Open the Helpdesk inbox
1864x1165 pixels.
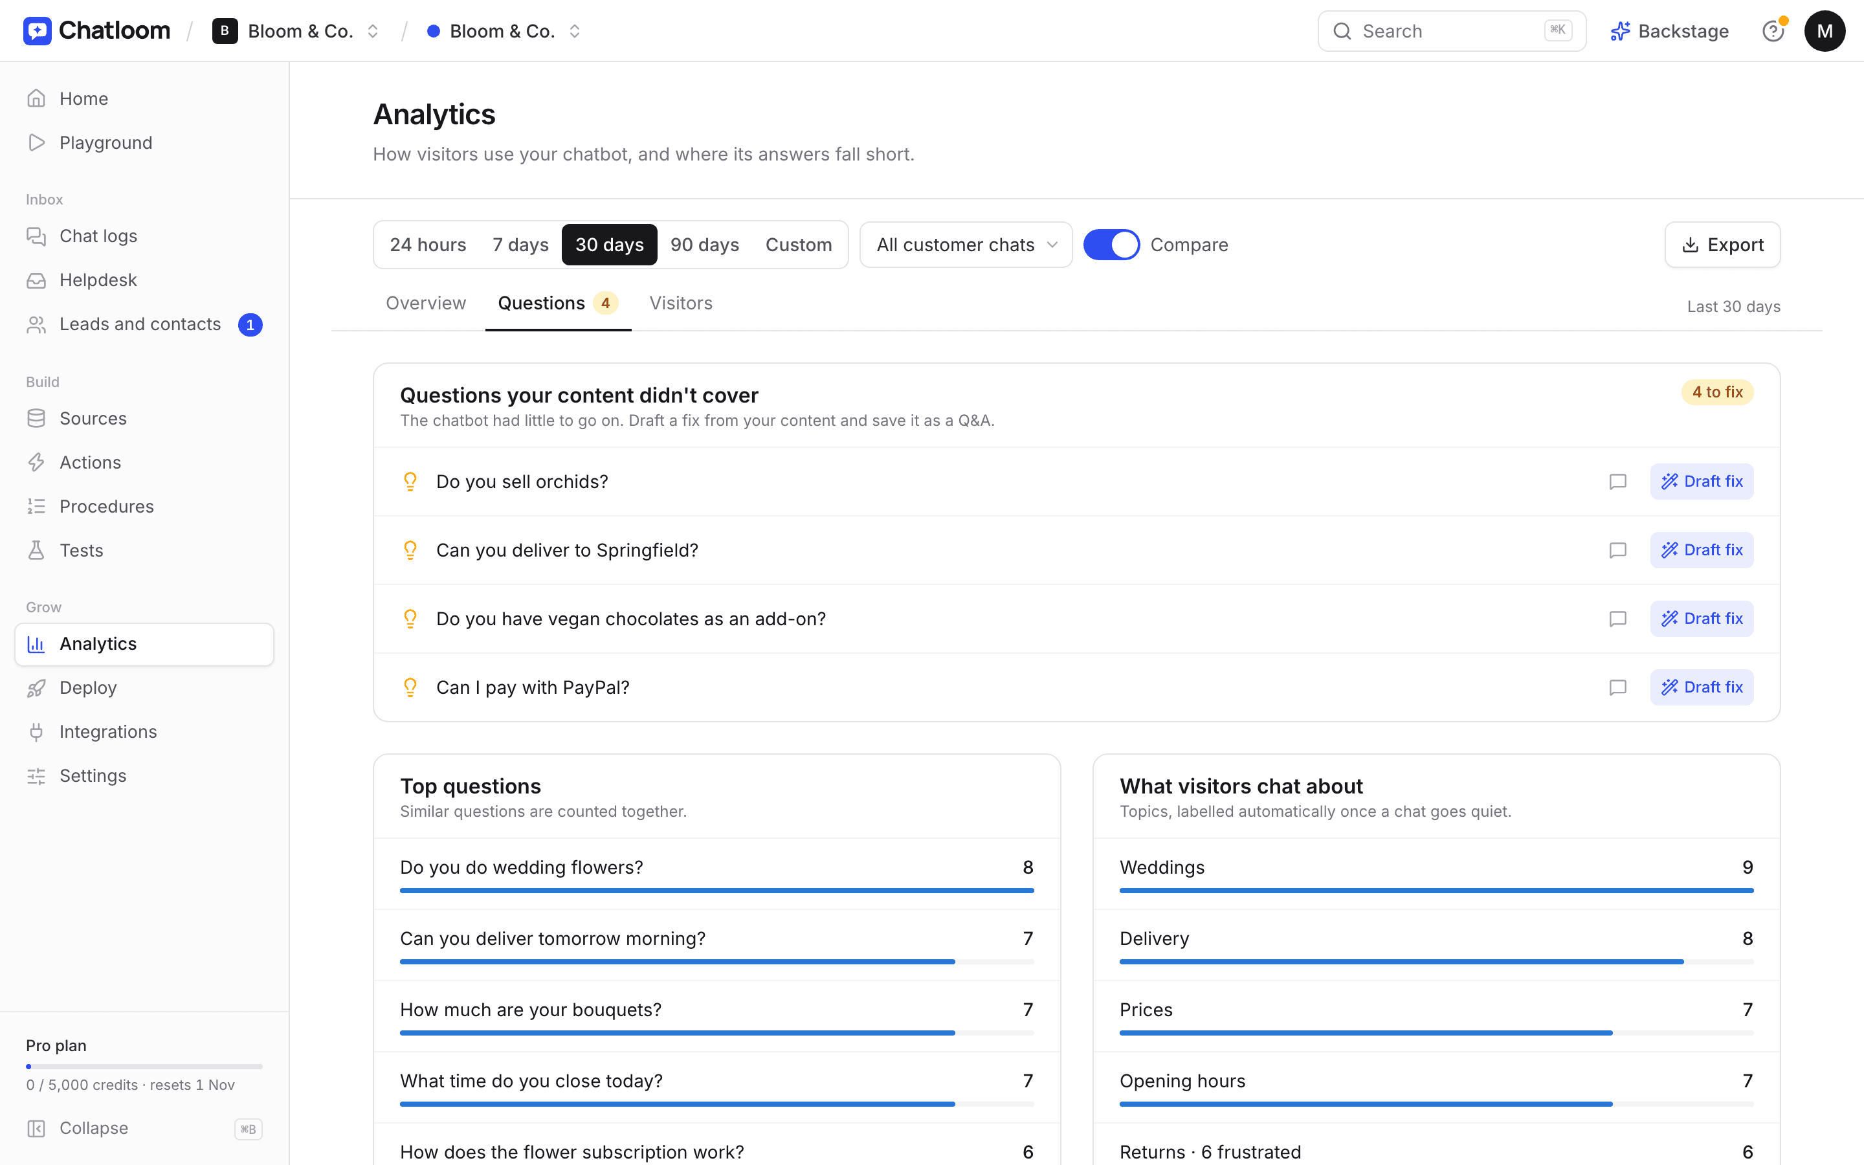pos(144,280)
